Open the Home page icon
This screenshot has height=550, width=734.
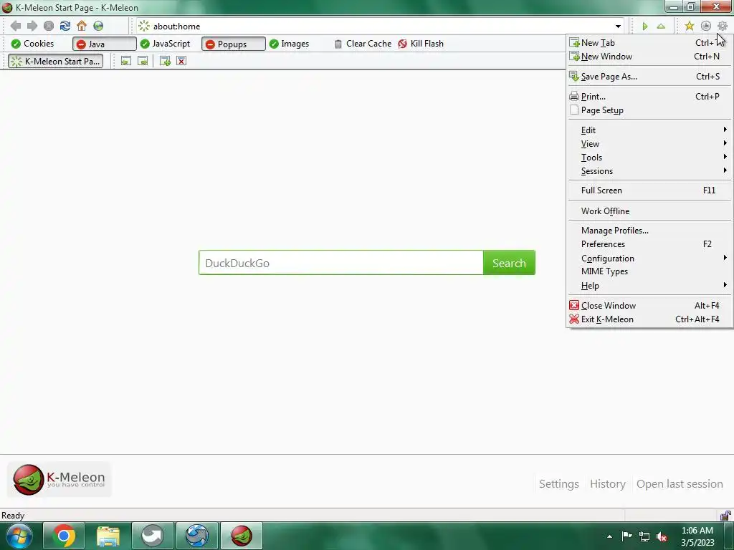[x=82, y=26]
